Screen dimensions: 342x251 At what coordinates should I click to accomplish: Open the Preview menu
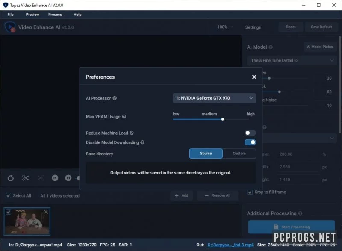pyautogui.click(x=32, y=15)
